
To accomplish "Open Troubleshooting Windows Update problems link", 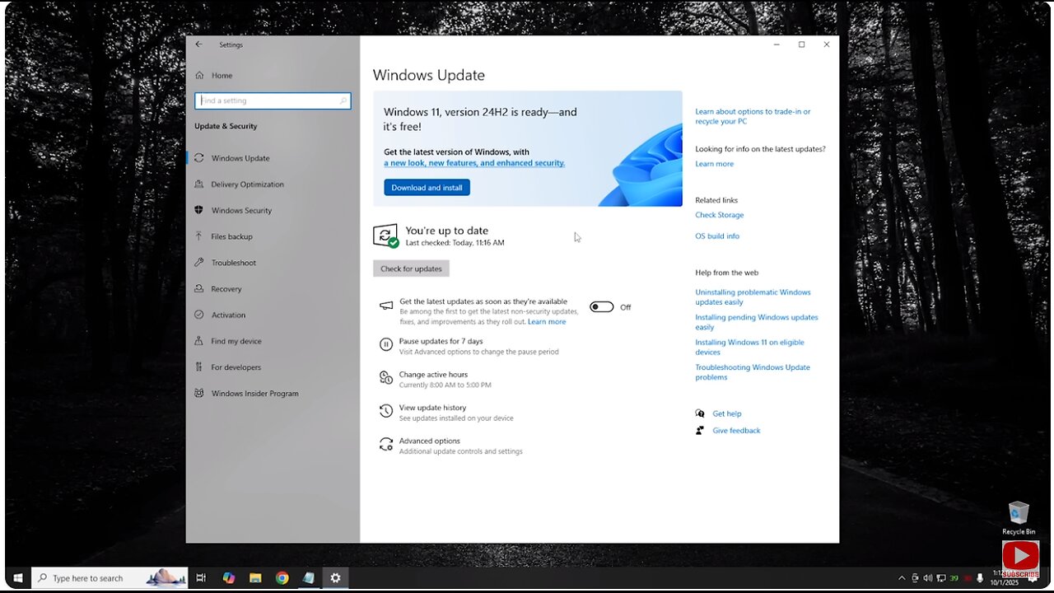I will [x=753, y=372].
